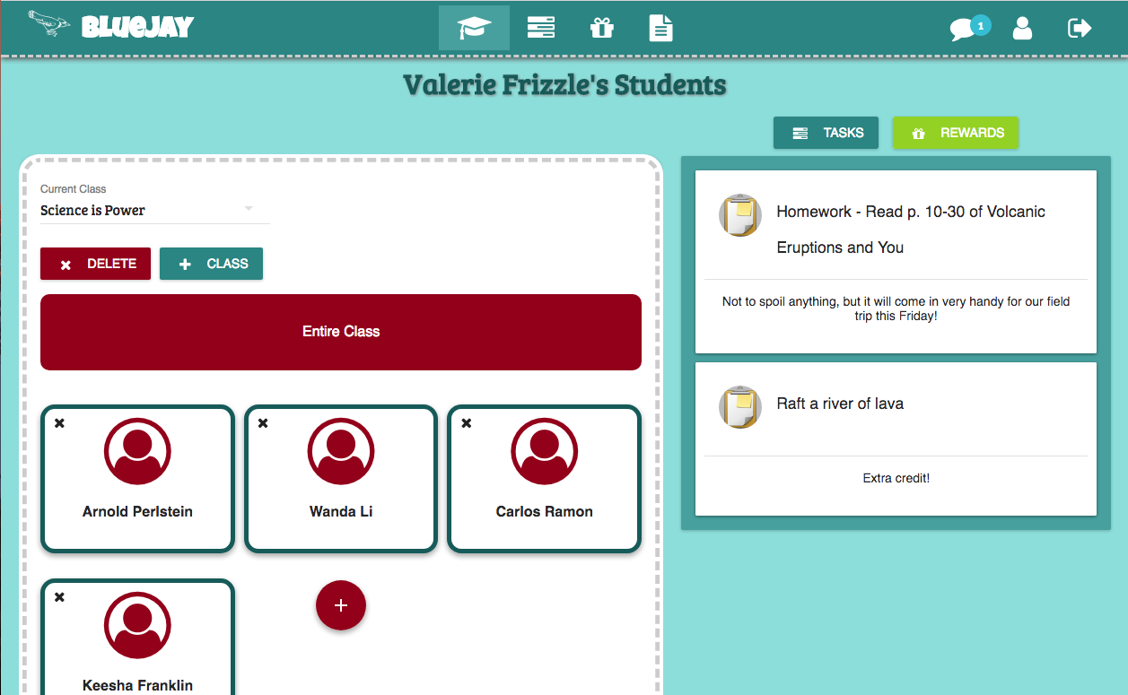Remove Wanda Li with the X icon

[x=263, y=423]
